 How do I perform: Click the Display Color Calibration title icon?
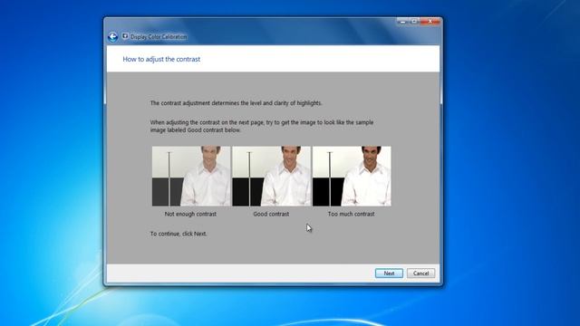point(125,36)
